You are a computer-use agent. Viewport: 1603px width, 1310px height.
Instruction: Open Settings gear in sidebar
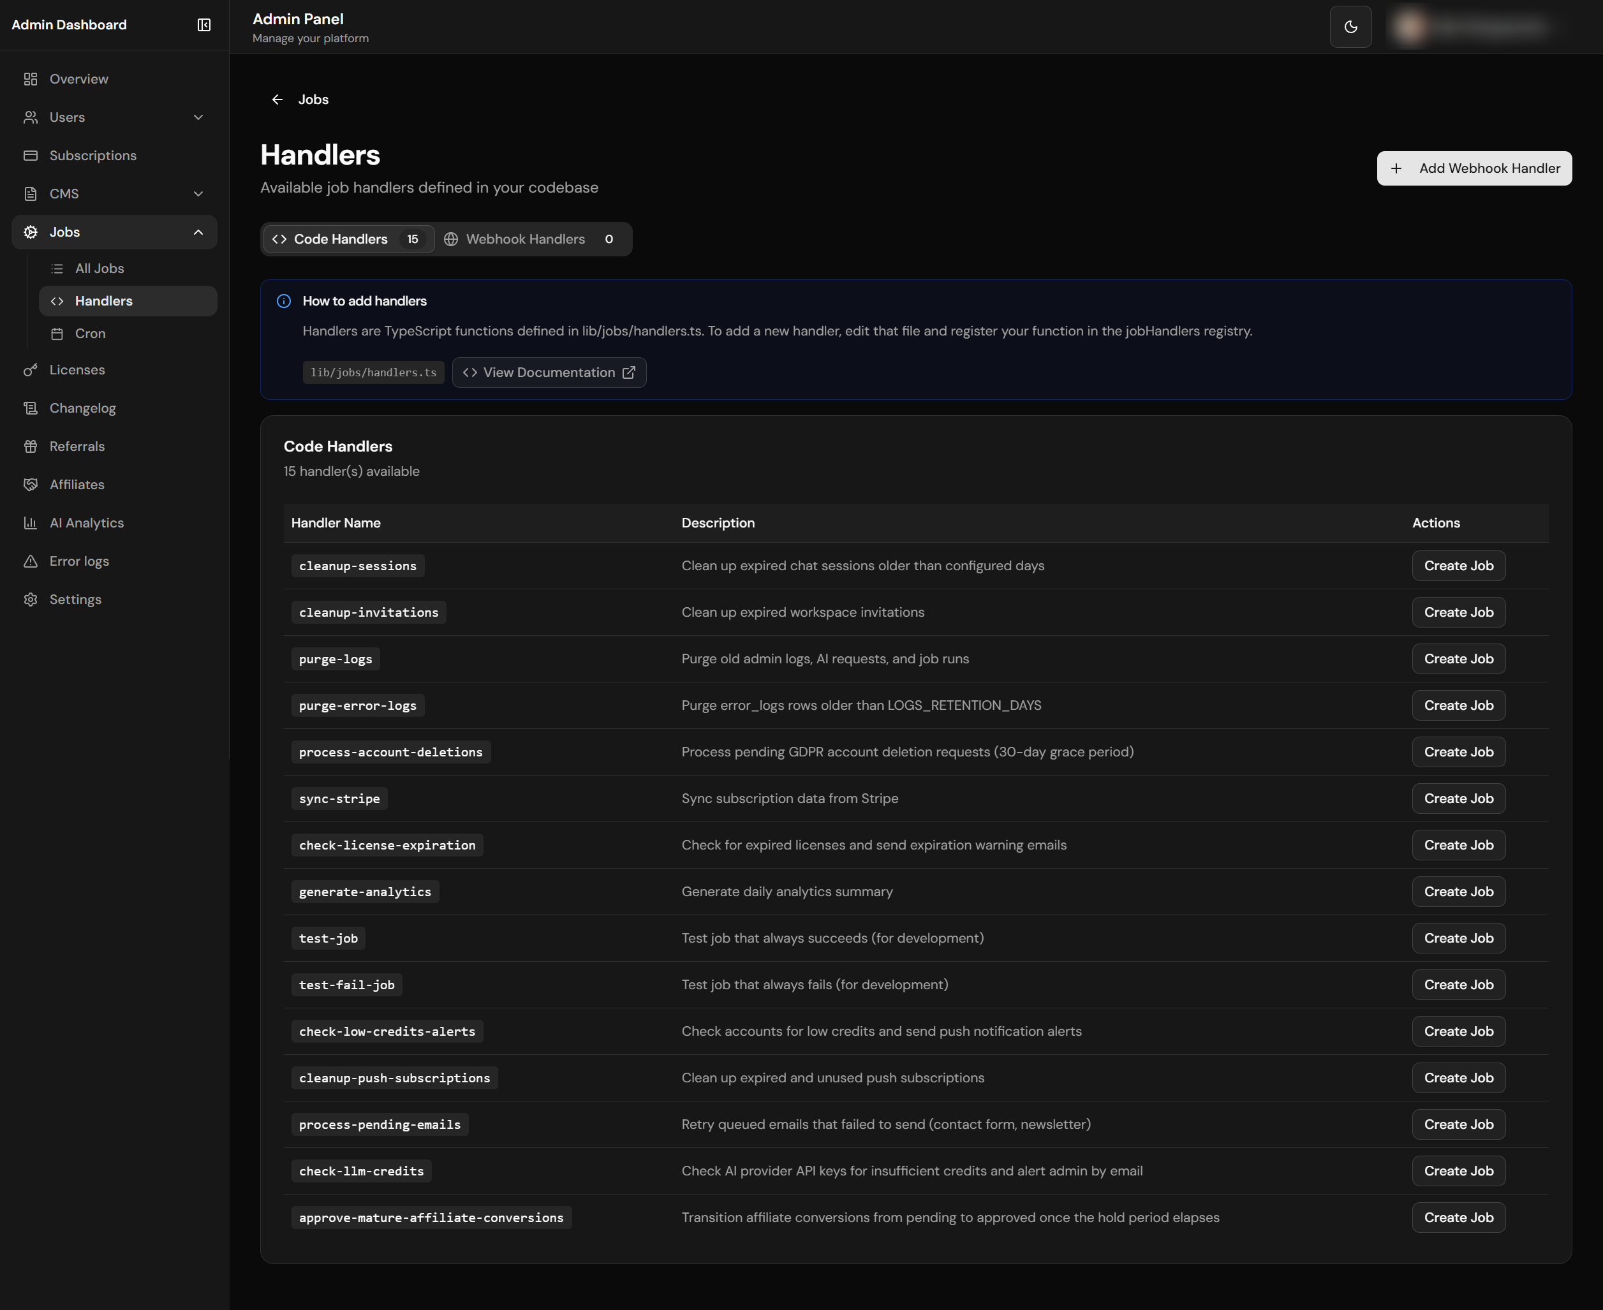[x=30, y=600]
